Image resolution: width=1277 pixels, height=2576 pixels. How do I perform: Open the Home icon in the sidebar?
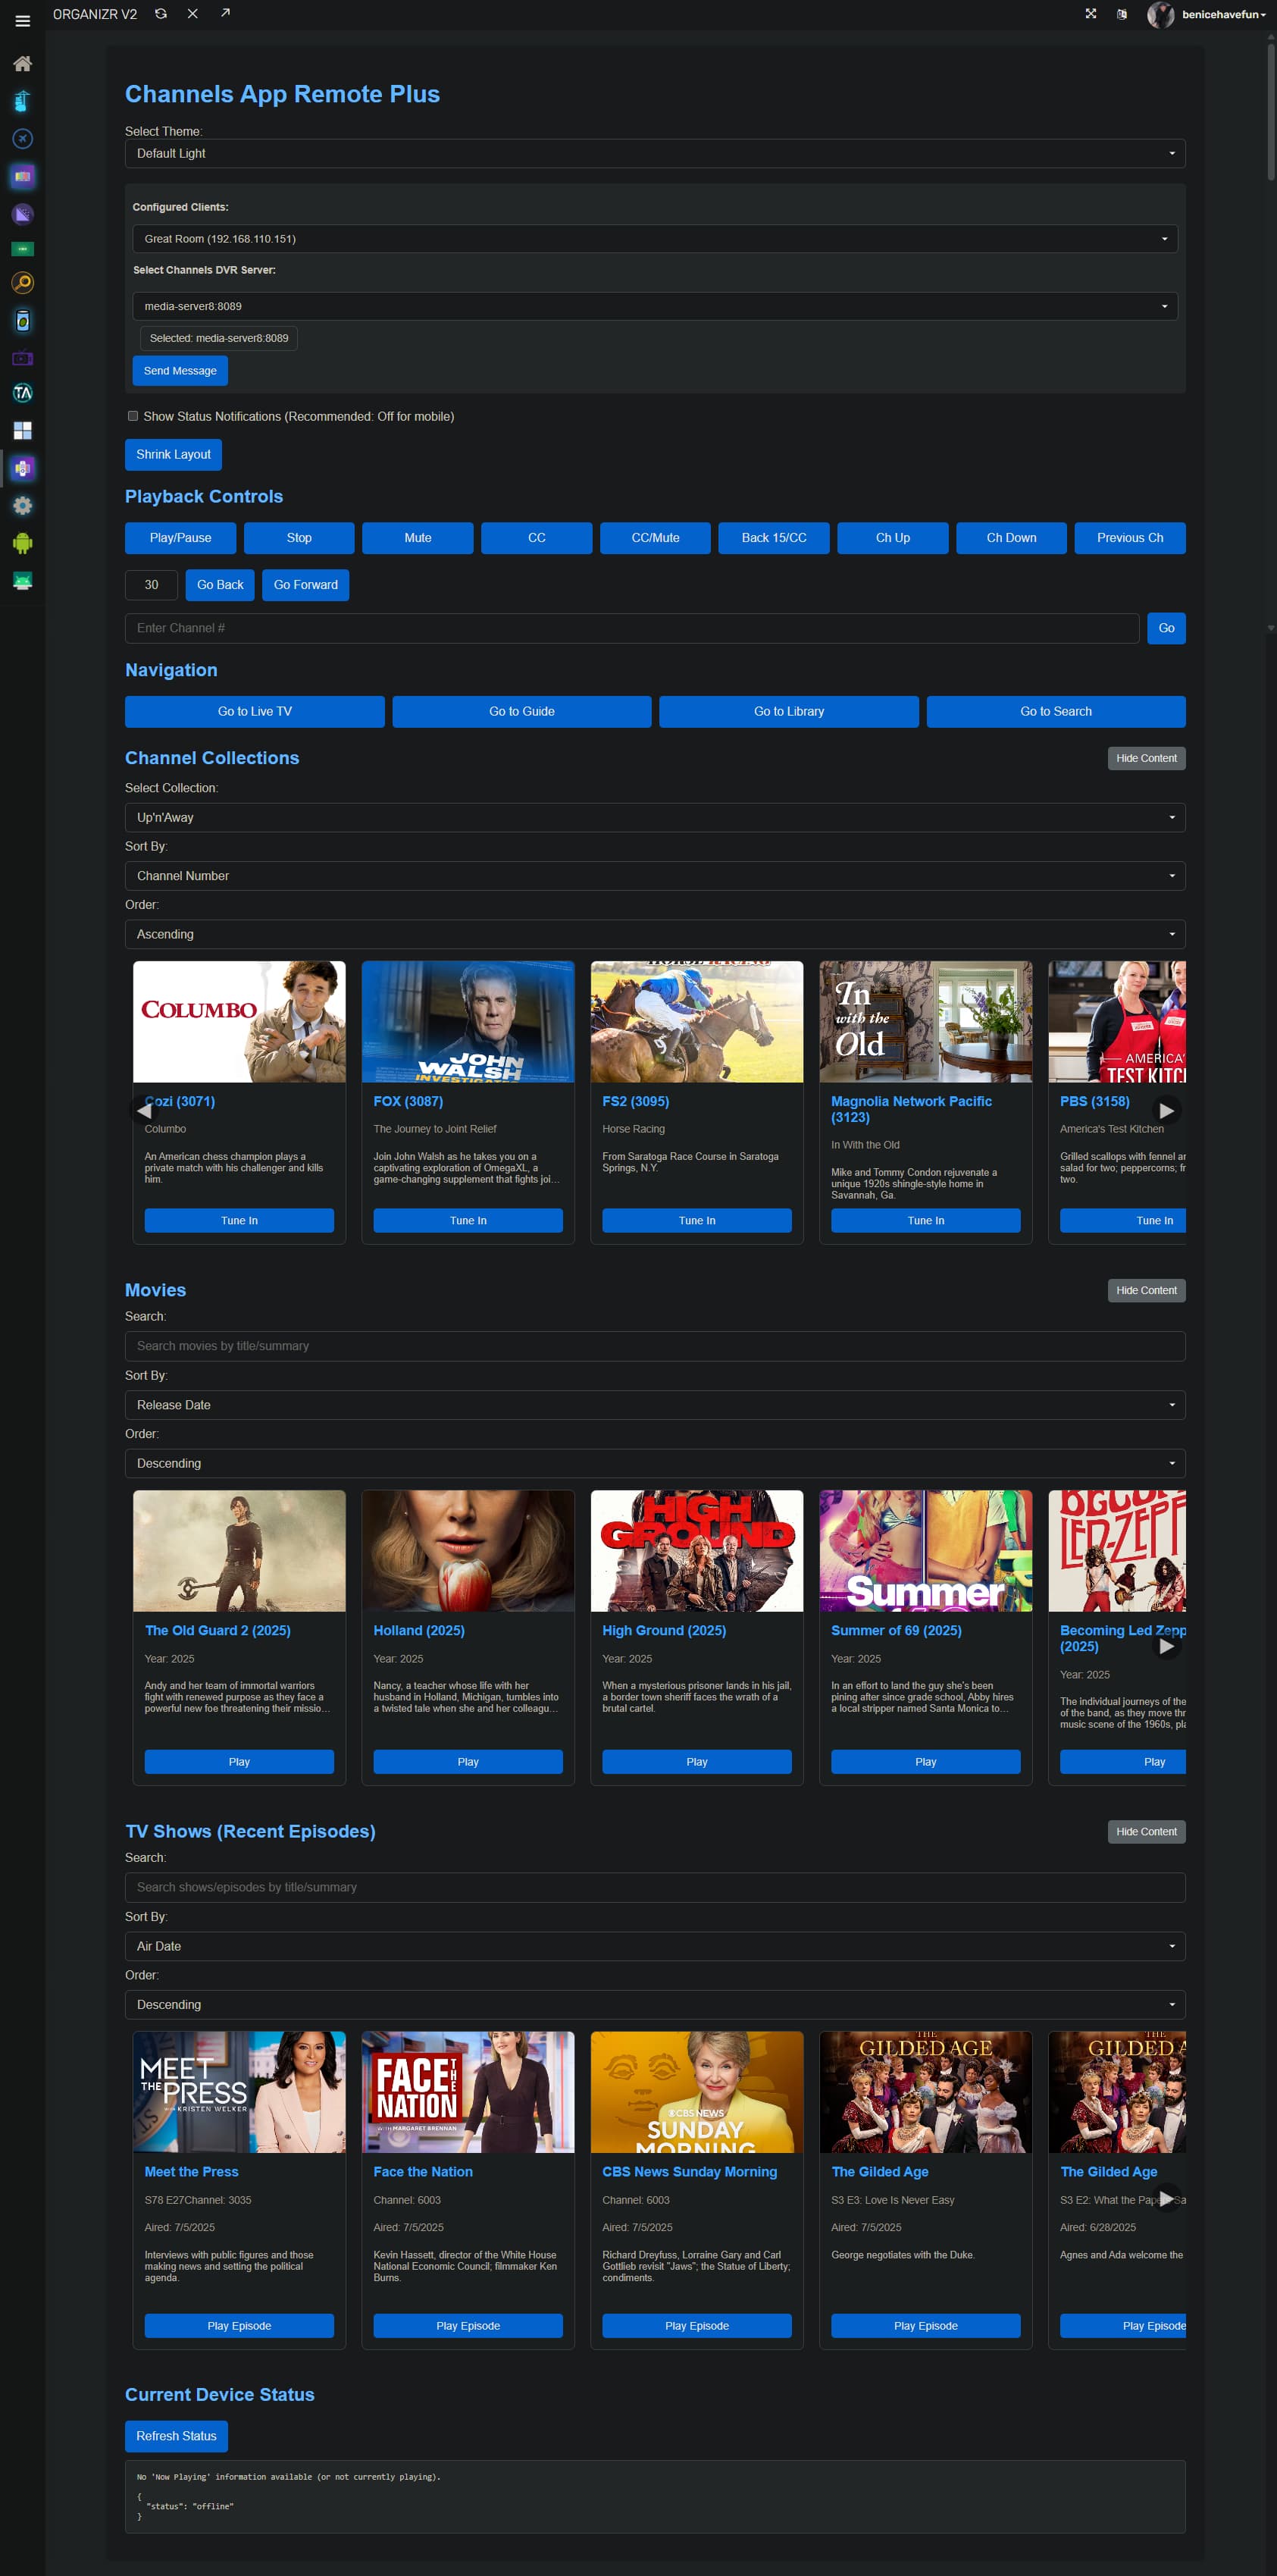coord(22,64)
